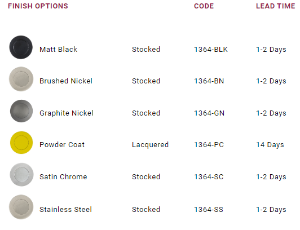Viewport: 300px width, 230px height.
Task: Click the 14 Days lead time
Action: (x=270, y=145)
